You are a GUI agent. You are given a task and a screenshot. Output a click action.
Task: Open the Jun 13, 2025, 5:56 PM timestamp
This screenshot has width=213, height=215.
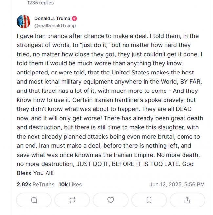tap(177, 184)
